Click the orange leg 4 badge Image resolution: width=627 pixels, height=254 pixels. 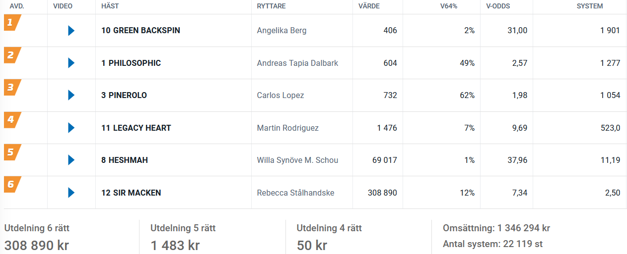point(12,120)
